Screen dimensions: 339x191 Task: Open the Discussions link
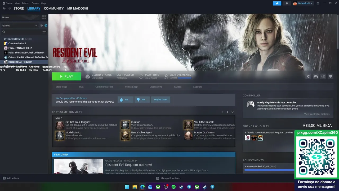(156, 87)
